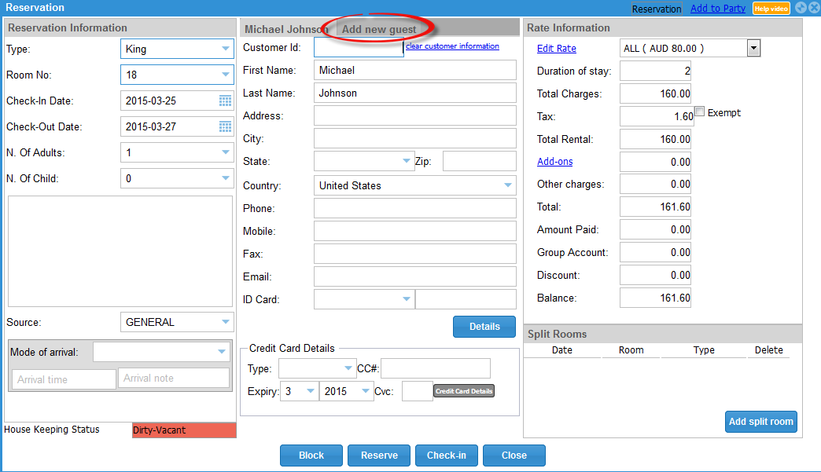The image size is (821, 472).
Task: Click into the City field
Action: (414, 138)
